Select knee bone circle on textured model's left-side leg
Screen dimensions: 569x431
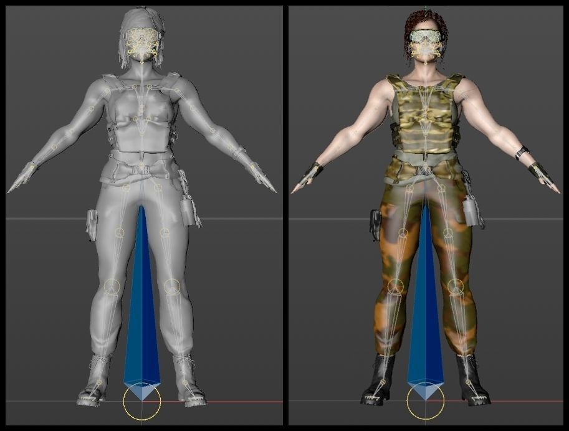(395, 287)
